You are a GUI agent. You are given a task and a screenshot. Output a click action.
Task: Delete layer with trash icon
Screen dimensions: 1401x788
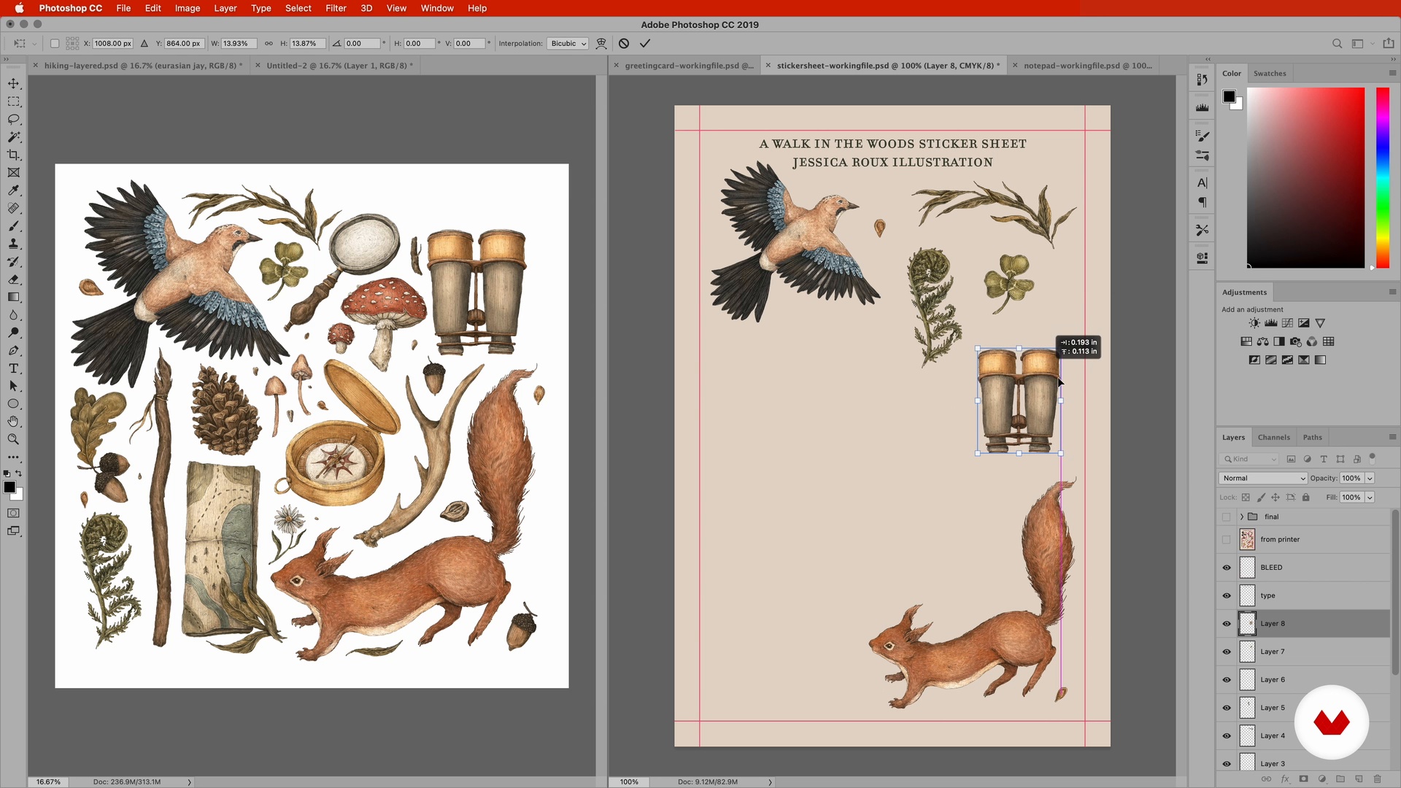pyautogui.click(x=1378, y=779)
